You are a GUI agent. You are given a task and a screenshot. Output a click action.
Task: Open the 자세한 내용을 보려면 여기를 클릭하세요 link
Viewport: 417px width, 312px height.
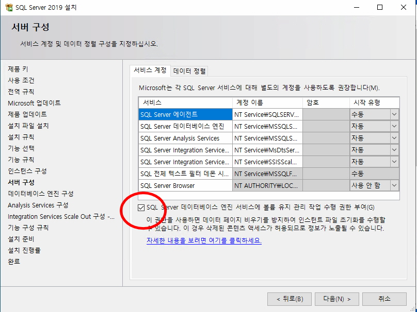pyautogui.click(x=204, y=240)
